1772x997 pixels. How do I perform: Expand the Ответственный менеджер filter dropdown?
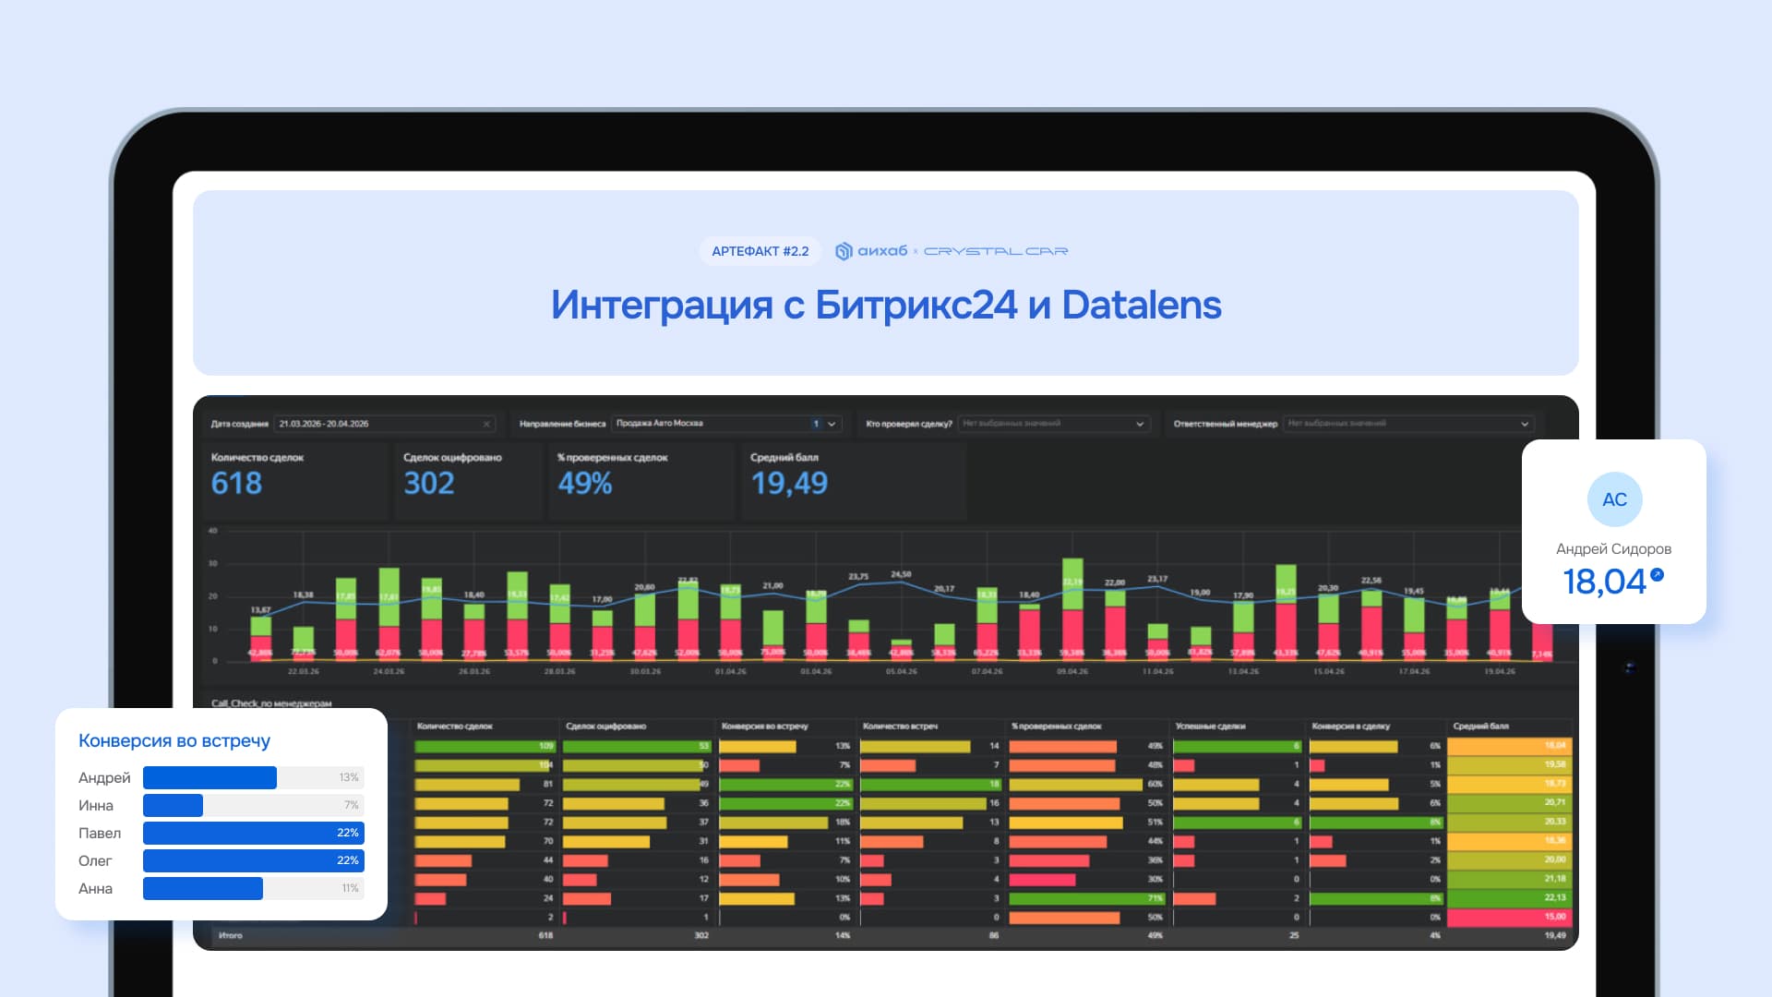click(x=1525, y=424)
